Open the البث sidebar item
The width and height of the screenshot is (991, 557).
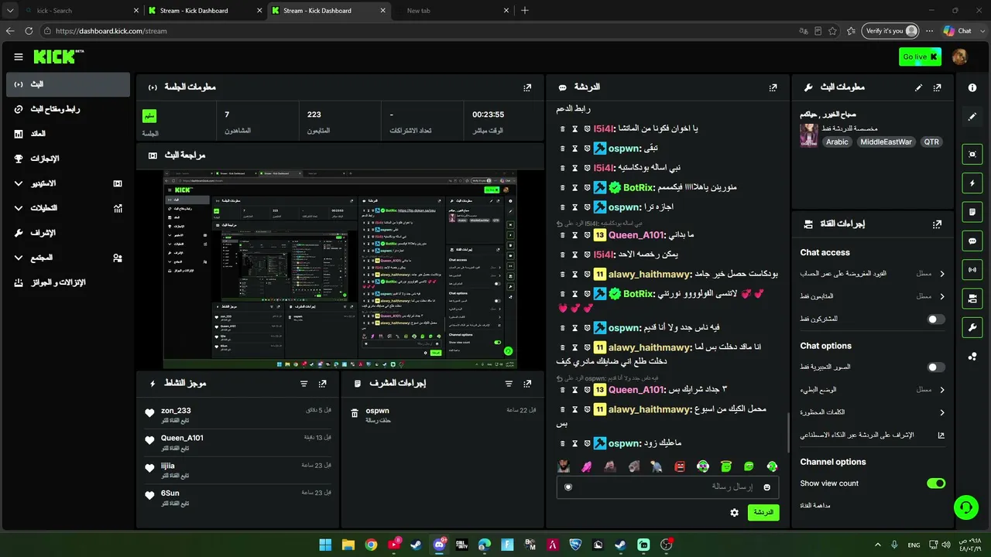(x=68, y=84)
